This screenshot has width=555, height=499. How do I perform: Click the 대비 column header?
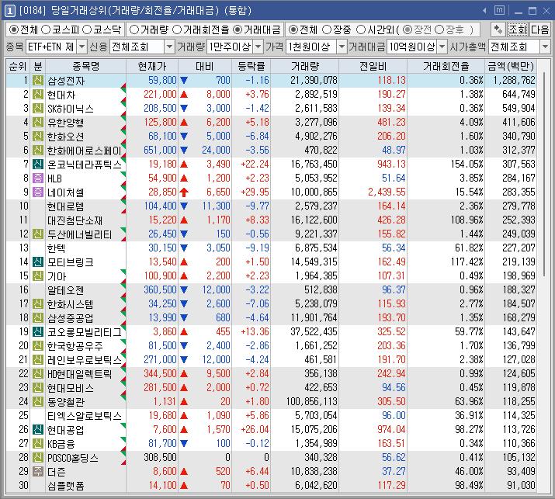[x=205, y=66]
